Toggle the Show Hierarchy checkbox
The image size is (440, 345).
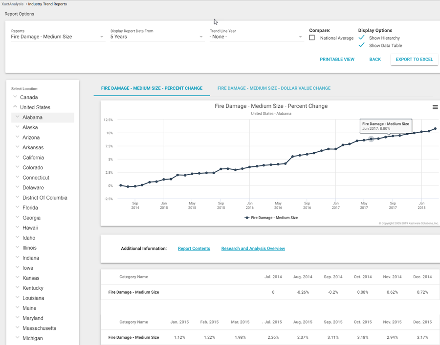(x=362, y=38)
